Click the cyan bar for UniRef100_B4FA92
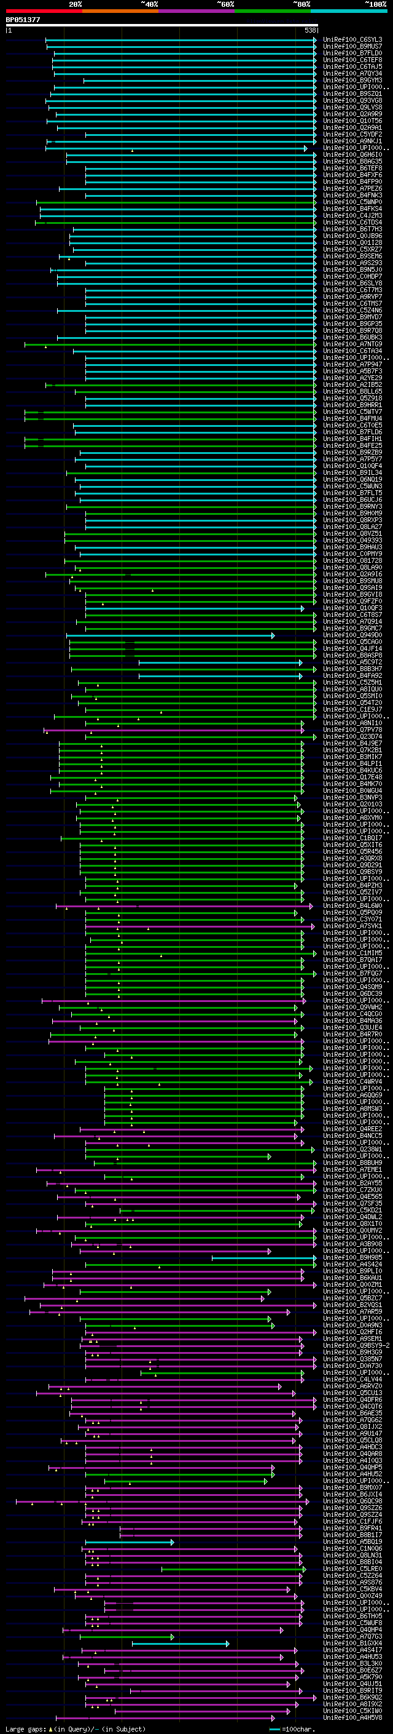Screen dimensions: 393x1734 coord(220,676)
